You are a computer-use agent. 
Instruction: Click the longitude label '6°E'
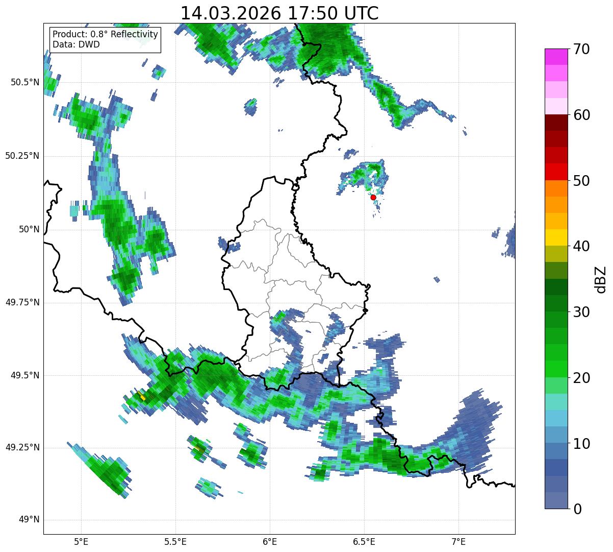(x=270, y=541)
